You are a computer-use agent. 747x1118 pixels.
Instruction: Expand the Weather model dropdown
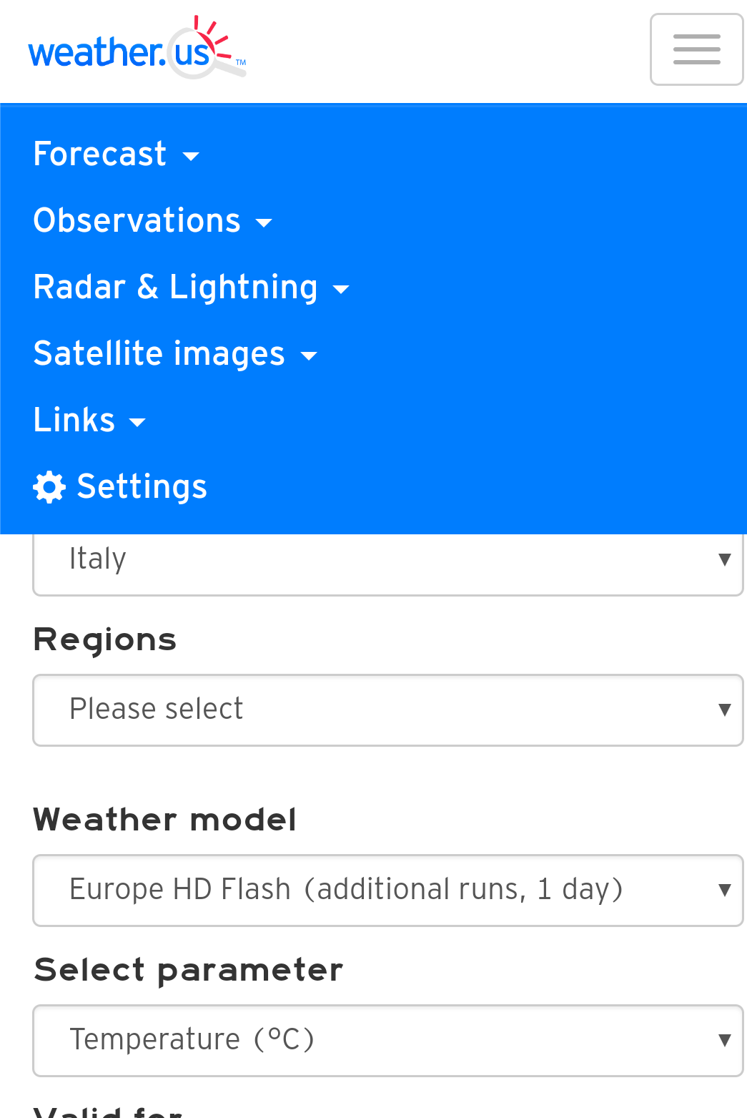tap(386, 890)
